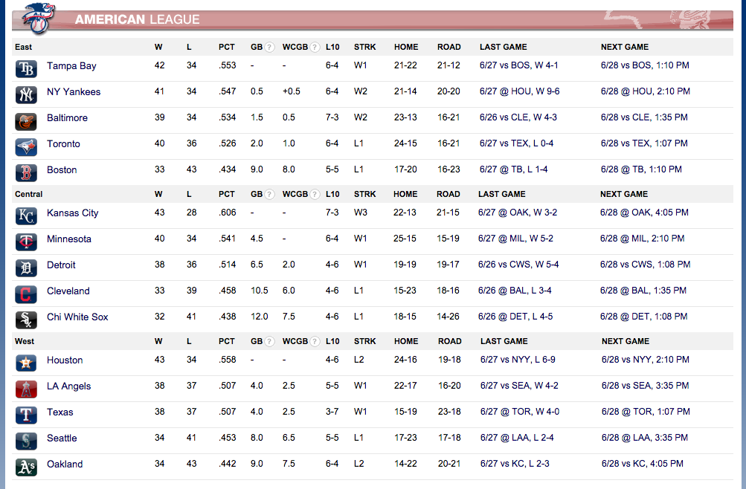Viewport: 746px width, 489px height.
Task: Click the Cleveland Indians team logo
Action: click(x=26, y=294)
